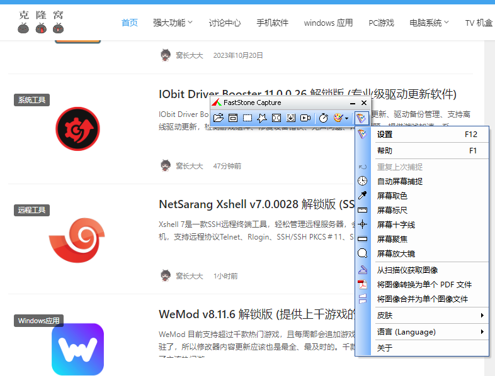Choose 将图像合并为单个图像文件
The image size is (495, 376).
pyautogui.click(x=422, y=299)
